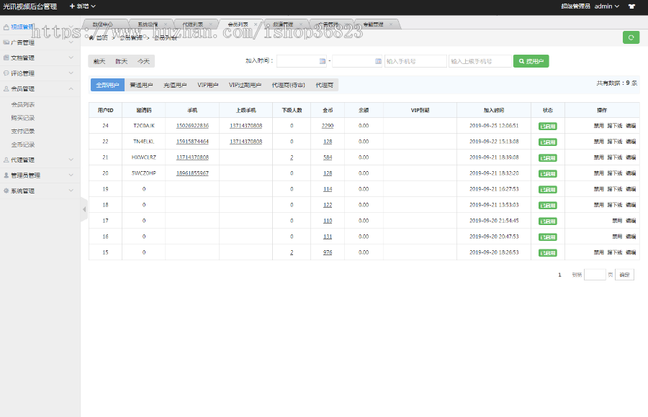Switch to the VIP用户 filter tab
The height and width of the screenshot is (417, 648).
coord(207,85)
